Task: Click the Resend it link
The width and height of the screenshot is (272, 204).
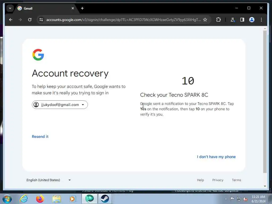Action: pyautogui.click(x=40, y=137)
